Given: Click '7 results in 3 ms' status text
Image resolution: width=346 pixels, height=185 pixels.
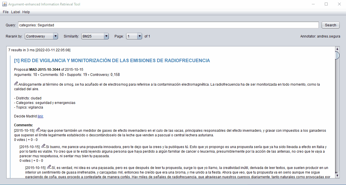Looking at the screenshot, I should tap(39, 50).
